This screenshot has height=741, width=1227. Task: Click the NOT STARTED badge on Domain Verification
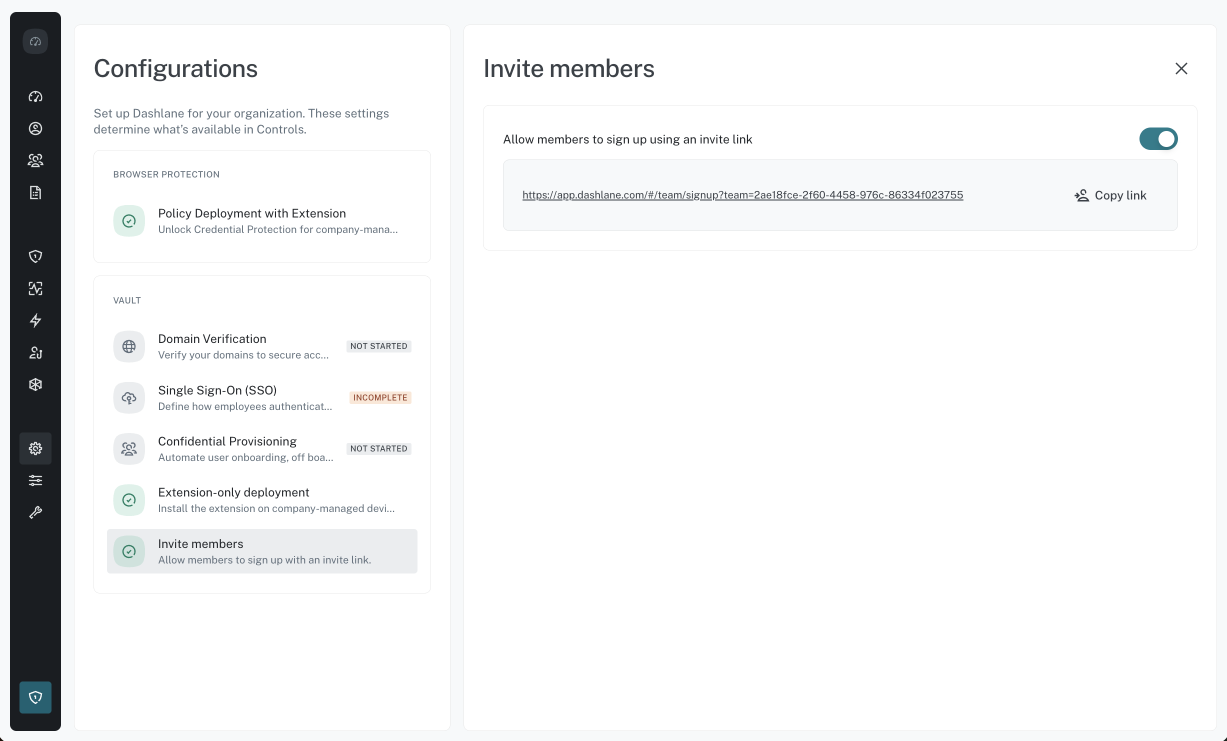378,346
